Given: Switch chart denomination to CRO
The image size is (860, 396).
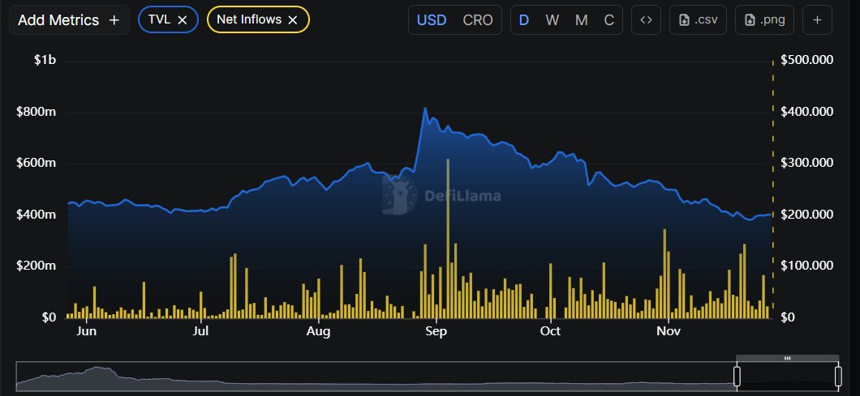Looking at the screenshot, I should 477,20.
